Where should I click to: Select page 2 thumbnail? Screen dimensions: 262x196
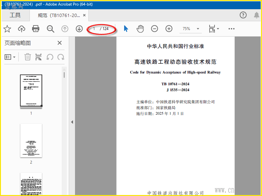click(31, 140)
